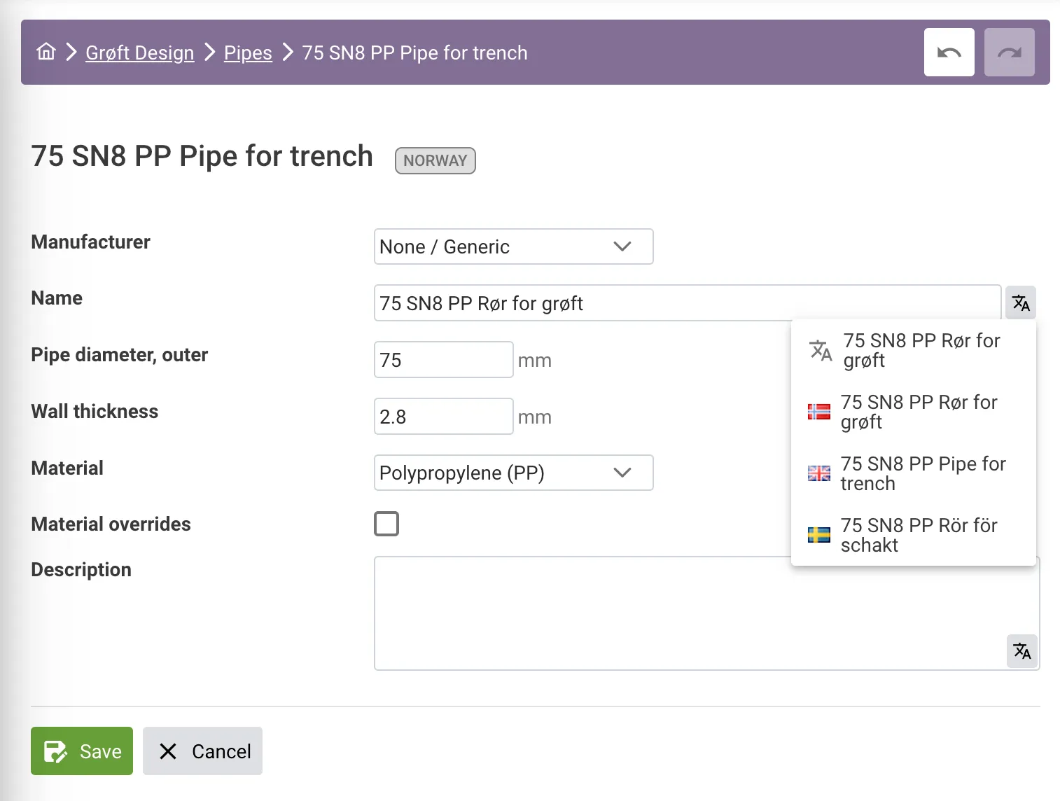1060x801 pixels.
Task: Navigate to Pipes breadcrumb link
Action: pyautogui.click(x=248, y=53)
